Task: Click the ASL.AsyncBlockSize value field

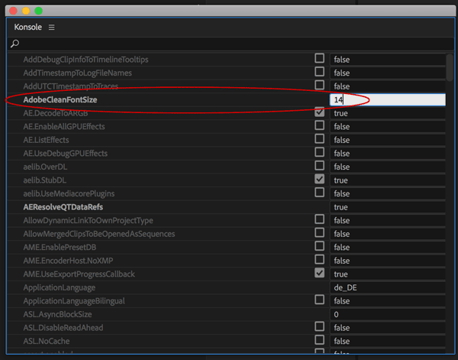Action: 387,314
